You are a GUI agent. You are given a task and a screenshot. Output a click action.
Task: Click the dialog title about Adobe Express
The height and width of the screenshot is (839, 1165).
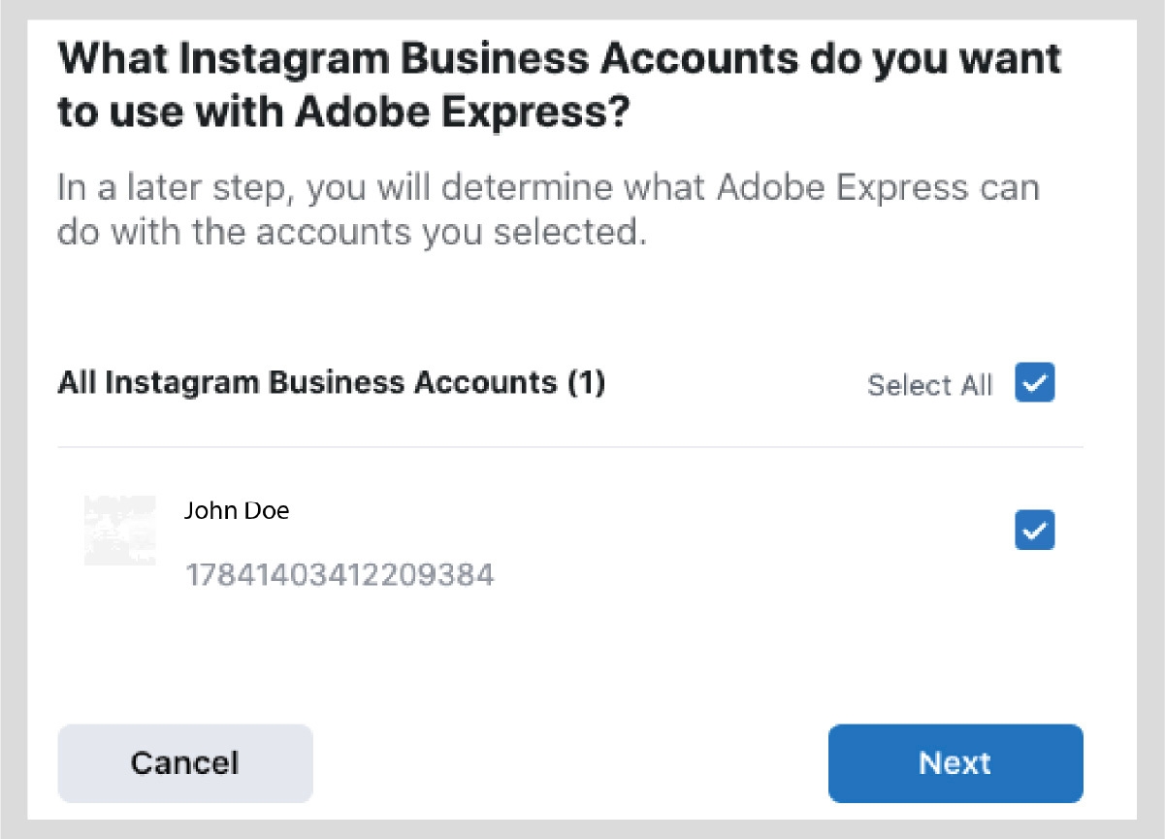point(560,84)
